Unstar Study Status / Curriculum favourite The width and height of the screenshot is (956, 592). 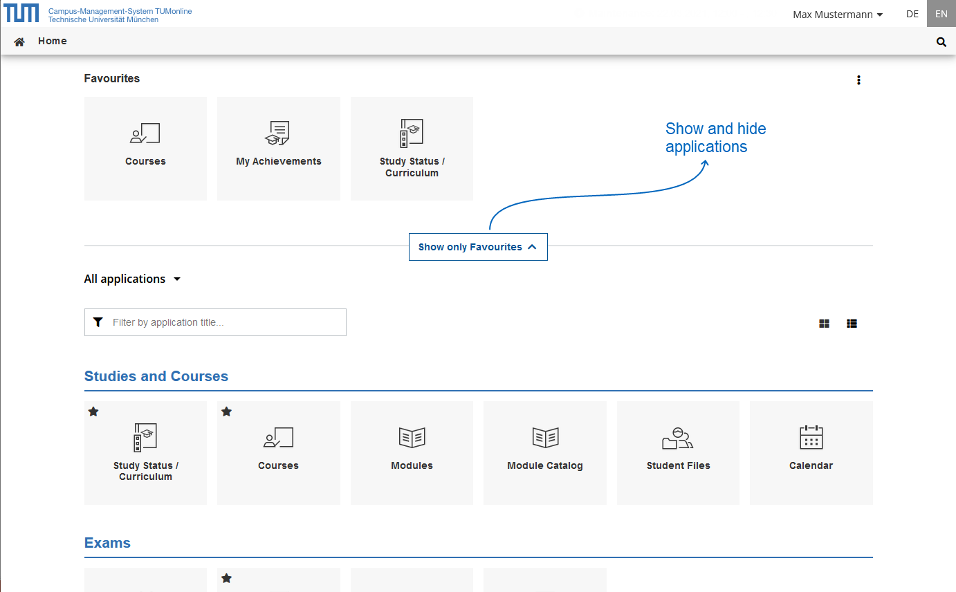93,411
